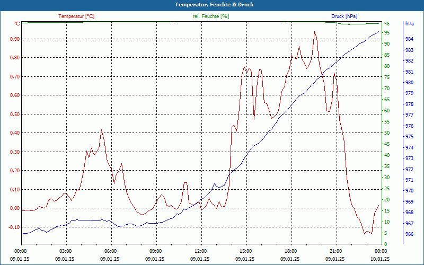Click '974' on the blue pressure axis
Viewport: 424px width, 265px height.
409,148
